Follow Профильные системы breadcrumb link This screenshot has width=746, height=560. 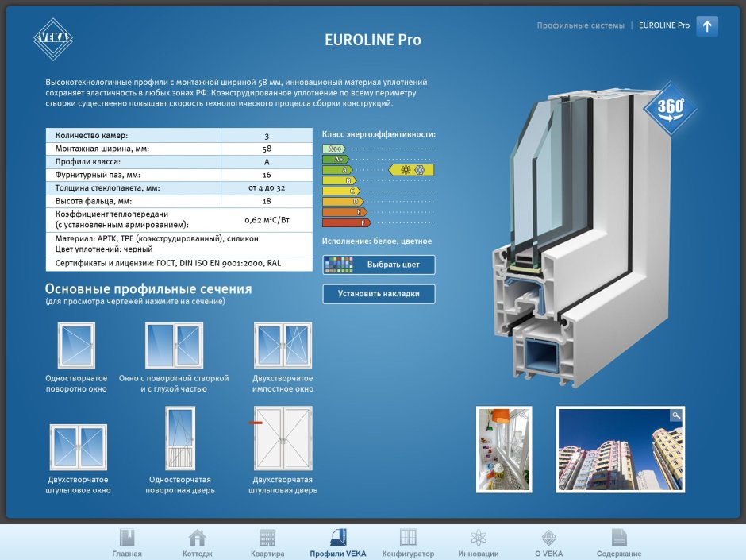coord(580,25)
